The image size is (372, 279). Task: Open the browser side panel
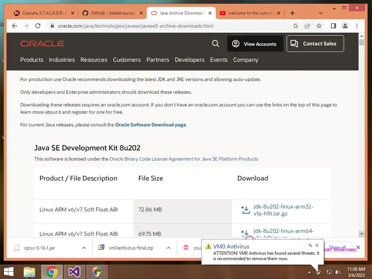click(x=333, y=26)
